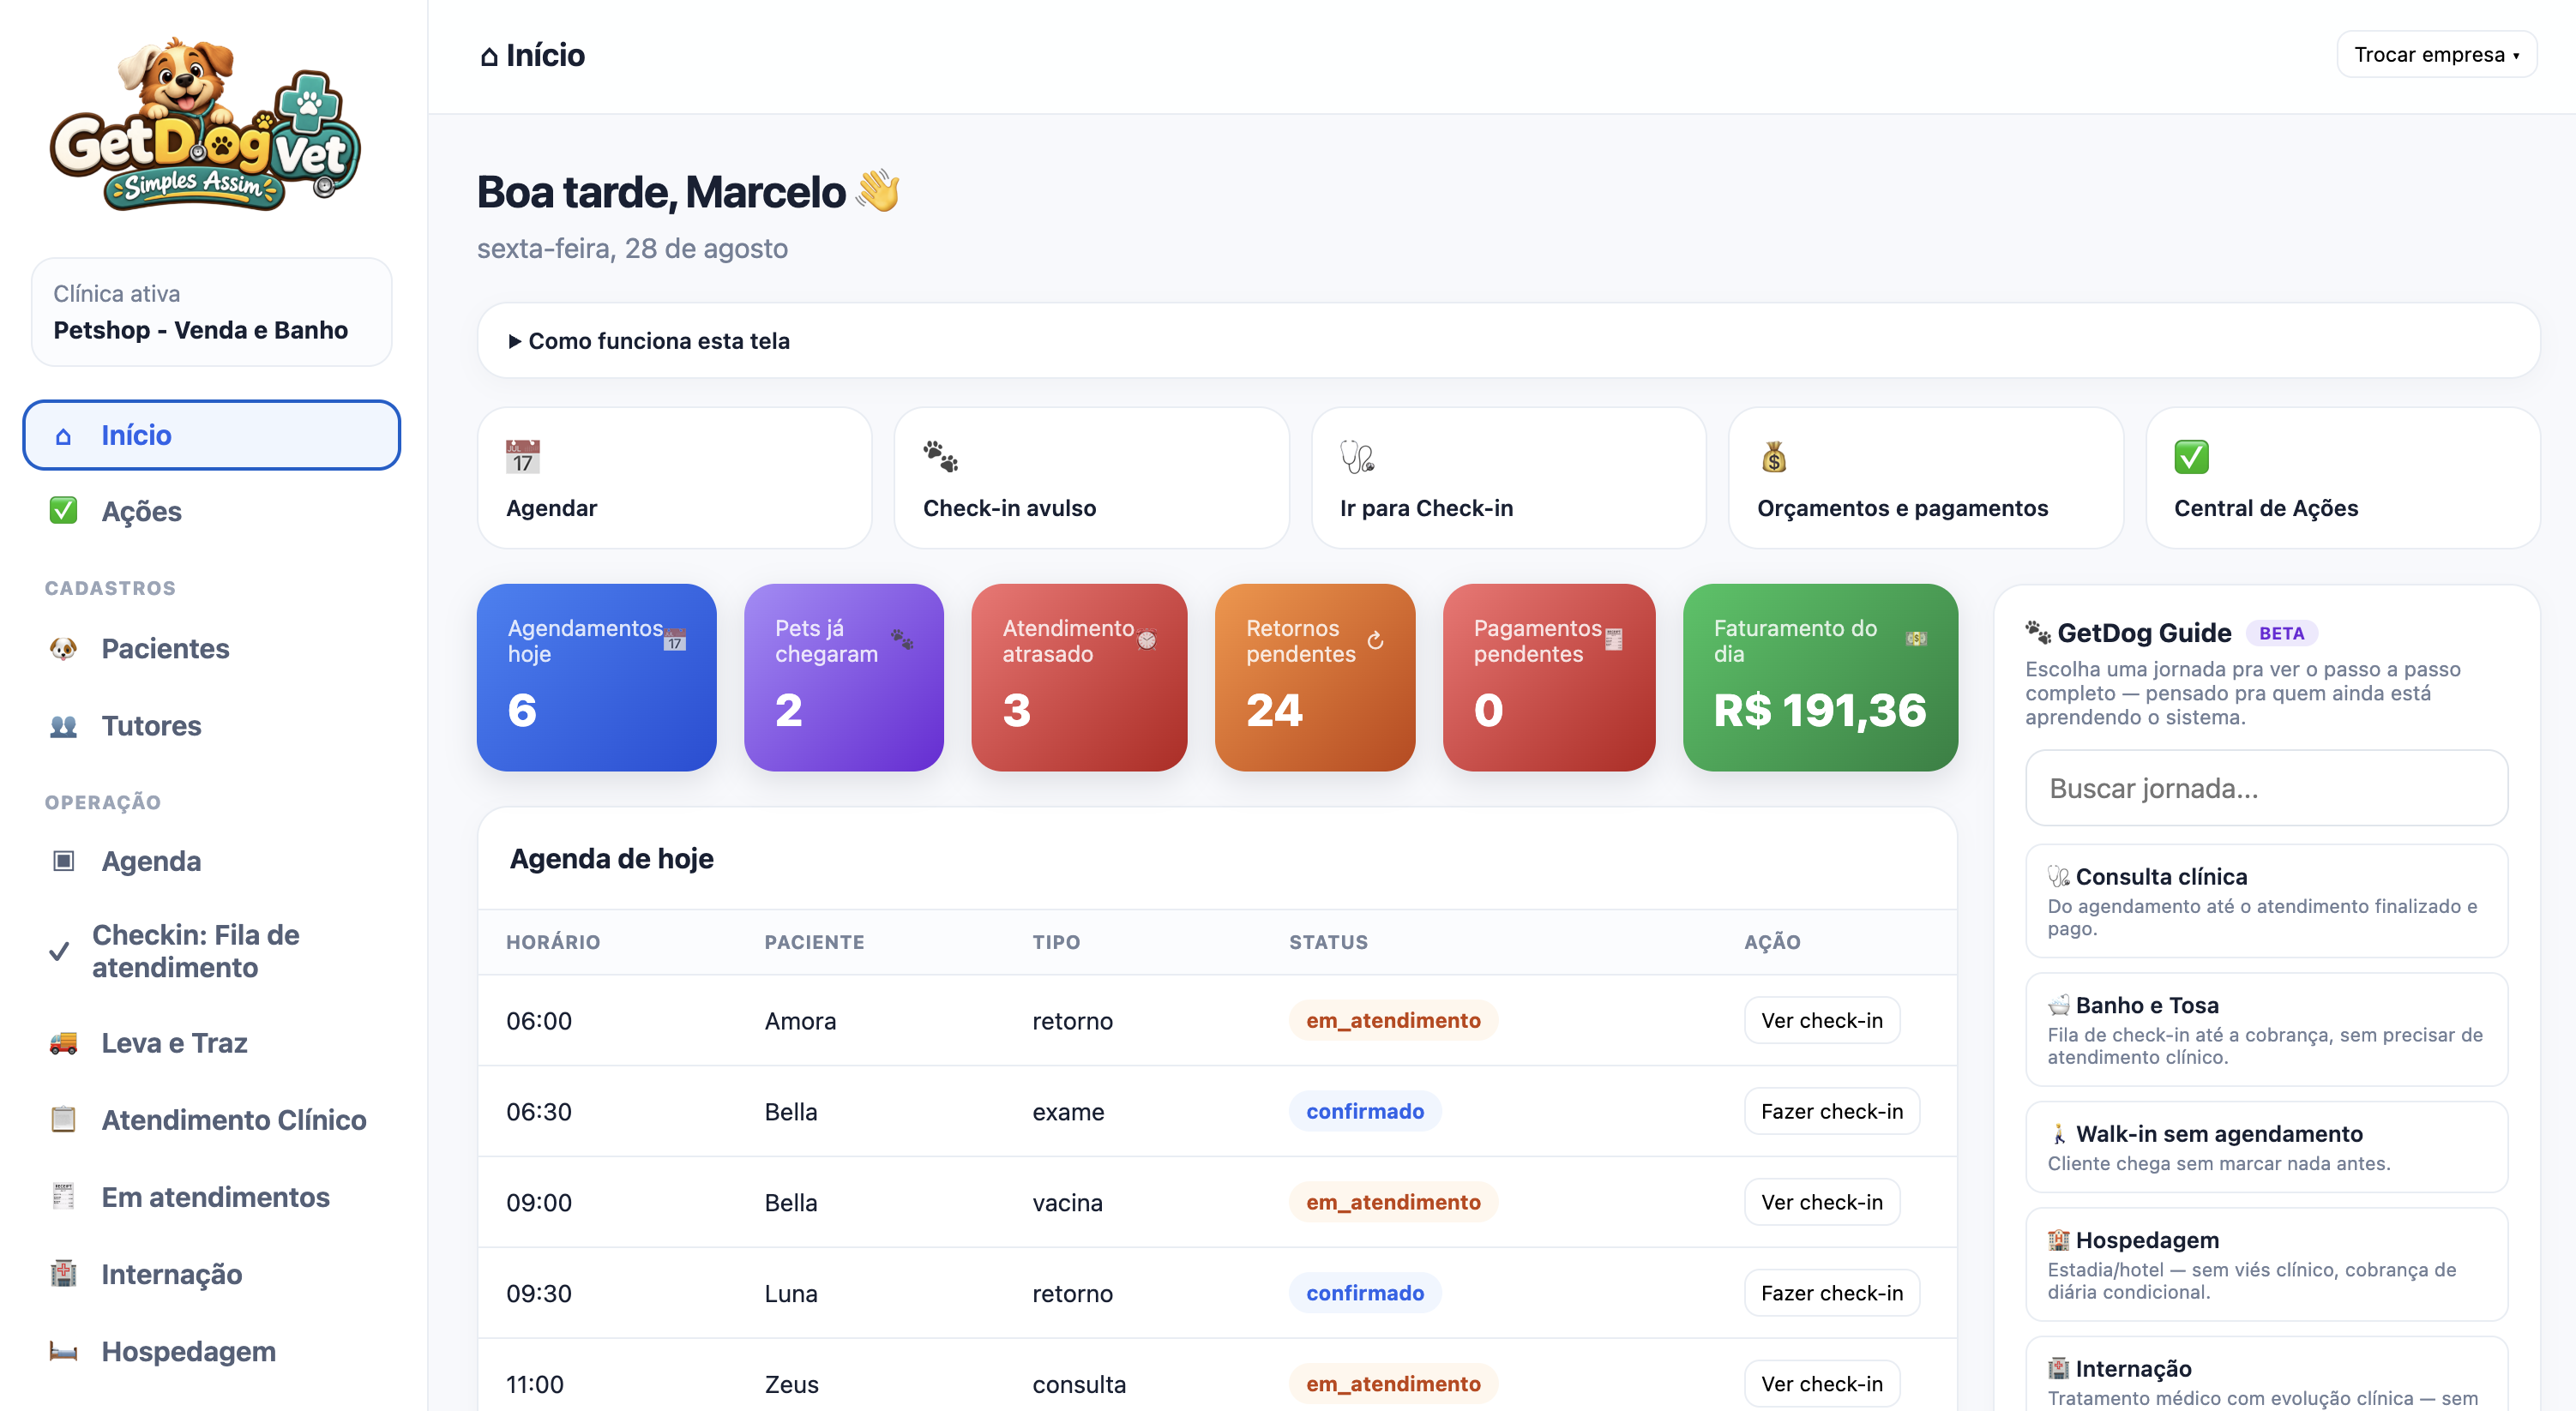Expand Como funciona esta tela
This screenshot has width=2576, height=1411.
(x=1509, y=341)
